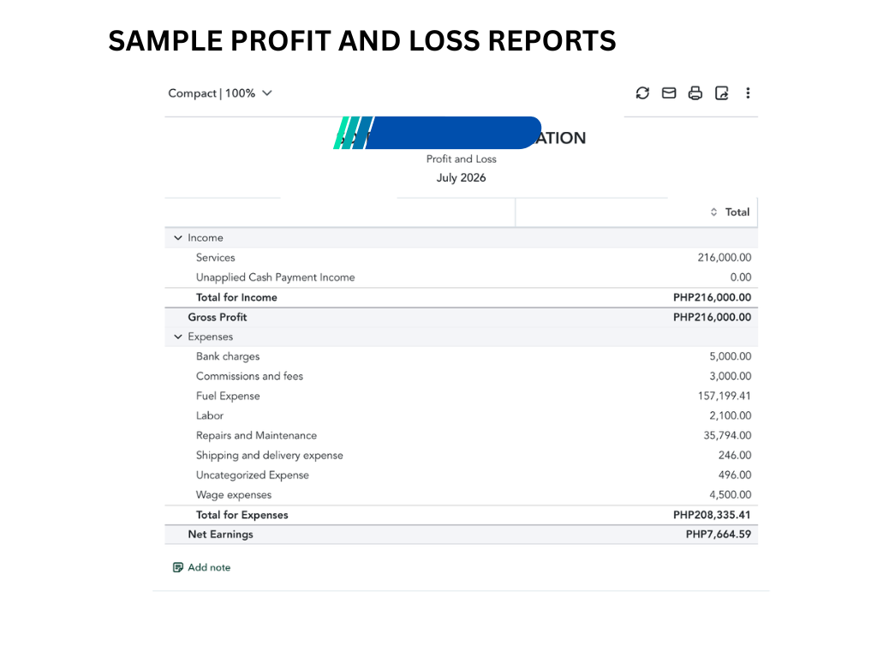Print the Profit and Loss report
Image resolution: width=877 pixels, height=658 pixels.
695,93
